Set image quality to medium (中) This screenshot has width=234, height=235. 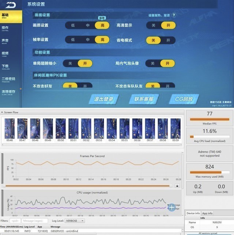[x=88, y=25]
